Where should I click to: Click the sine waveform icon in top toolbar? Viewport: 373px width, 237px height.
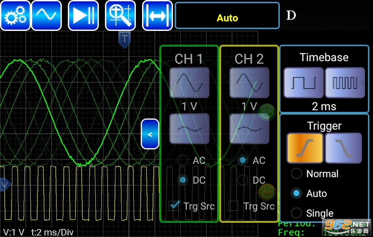46,15
